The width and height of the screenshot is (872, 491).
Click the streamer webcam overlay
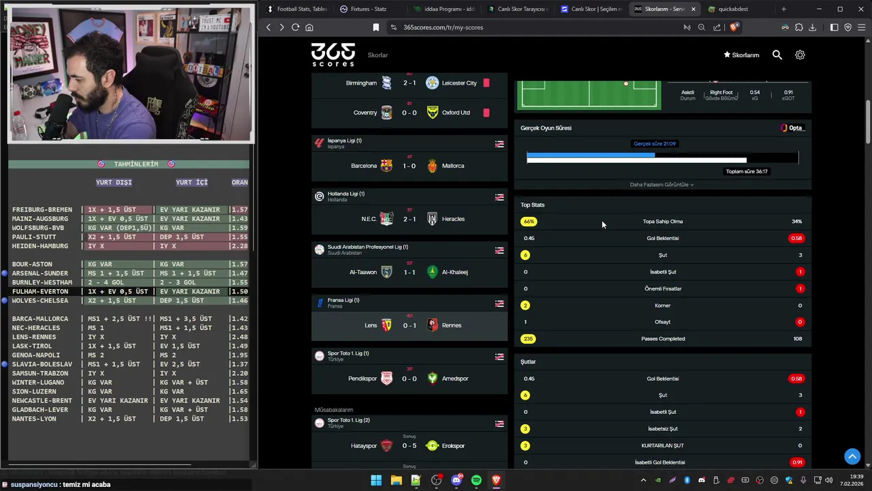(x=129, y=74)
